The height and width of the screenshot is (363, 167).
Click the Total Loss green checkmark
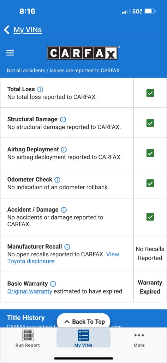click(x=150, y=93)
